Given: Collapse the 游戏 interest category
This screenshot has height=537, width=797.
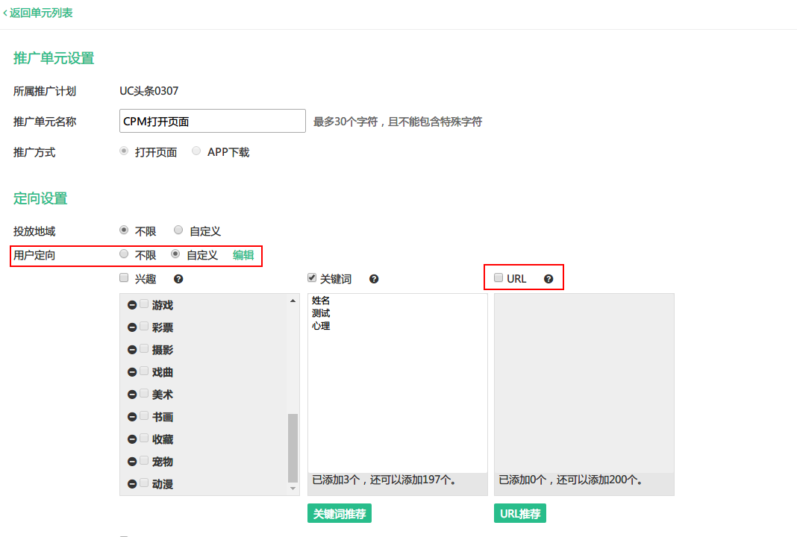Looking at the screenshot, I should (132, 305).
